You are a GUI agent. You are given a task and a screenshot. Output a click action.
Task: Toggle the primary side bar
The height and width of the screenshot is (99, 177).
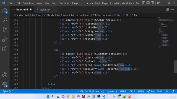(x=144, y=3)
